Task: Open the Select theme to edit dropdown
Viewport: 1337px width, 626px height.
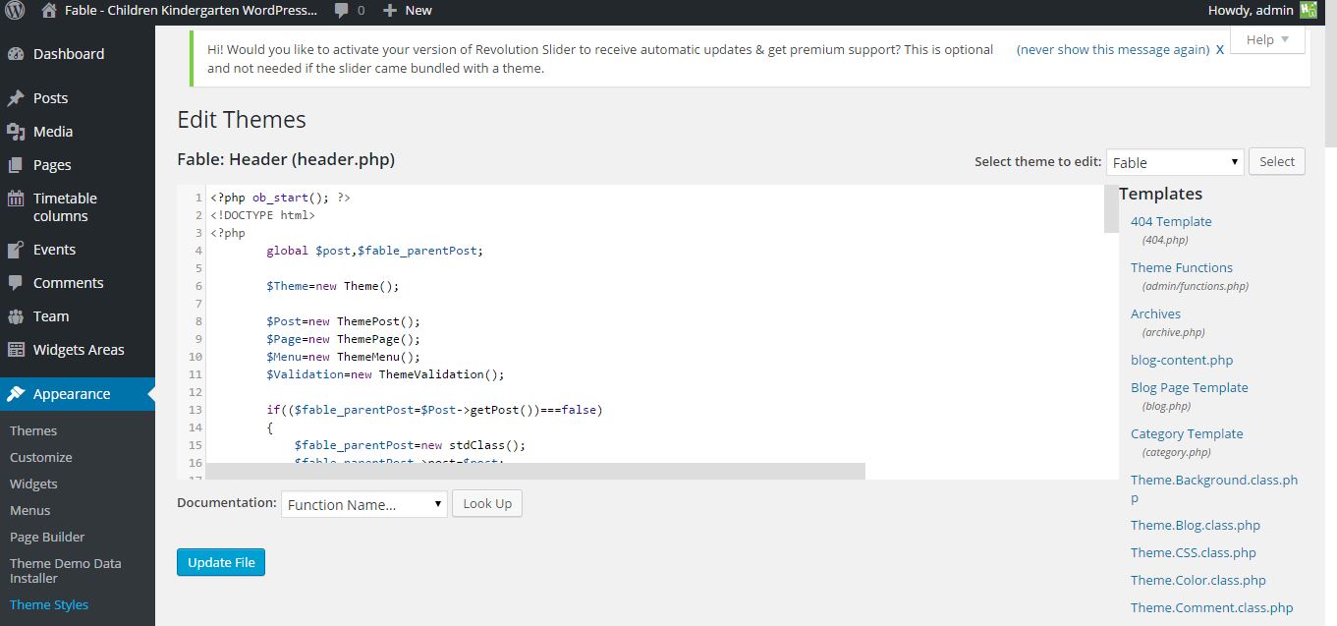Action: 1175,162
